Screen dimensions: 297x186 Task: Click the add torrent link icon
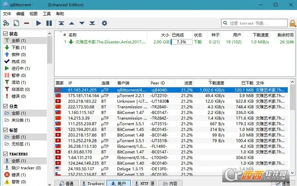click(6, 23)
